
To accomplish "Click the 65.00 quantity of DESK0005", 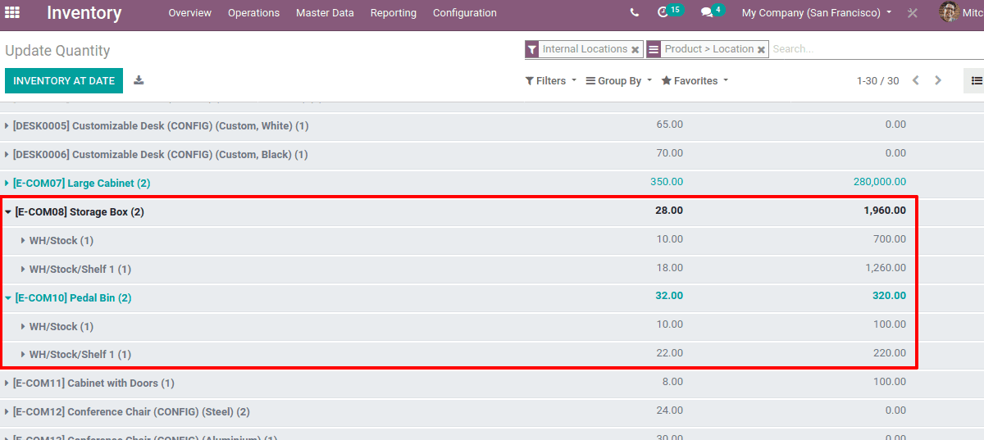I will (670, 125).
